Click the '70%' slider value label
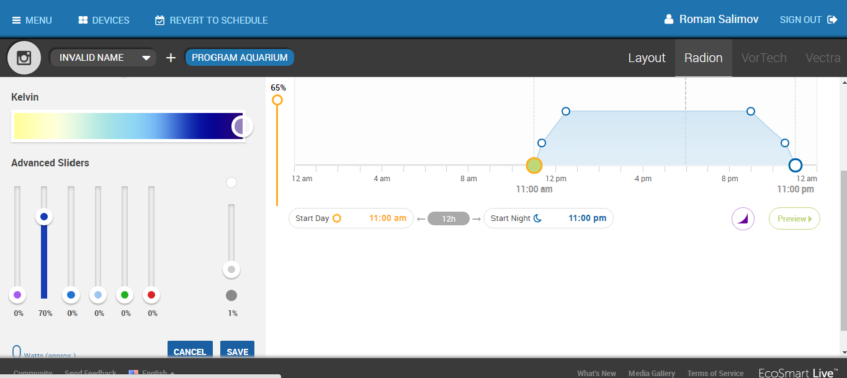Screen dimensions: 847x378 pos(45,313)
